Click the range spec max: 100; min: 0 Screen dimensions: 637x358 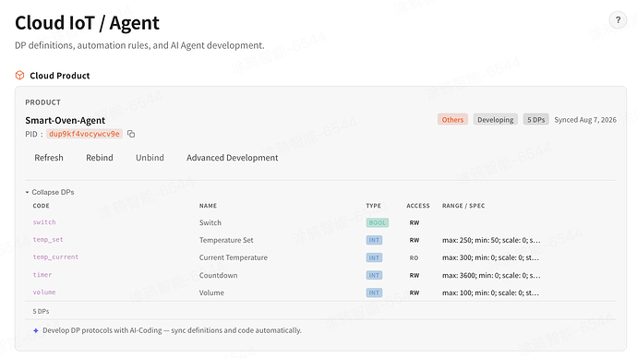(490, 292)
